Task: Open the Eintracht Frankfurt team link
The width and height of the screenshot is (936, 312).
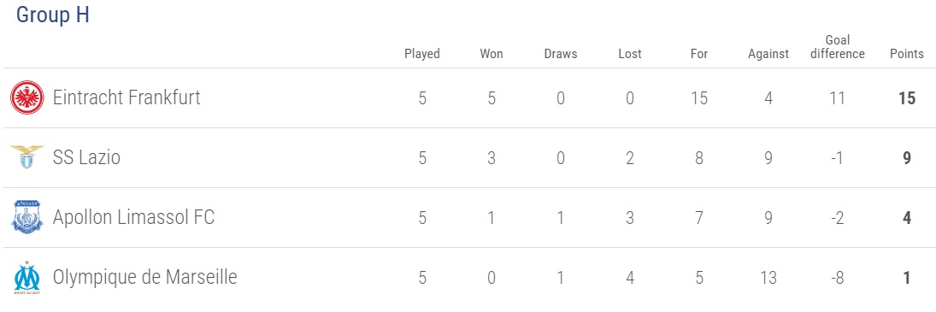Action: tap(127, 97)
